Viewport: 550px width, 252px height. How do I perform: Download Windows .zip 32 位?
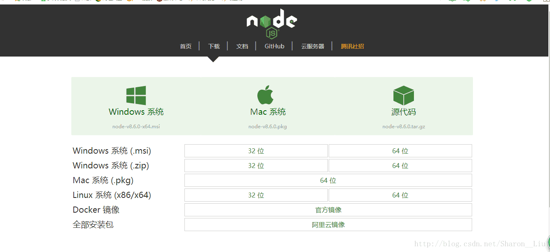[256, 166]
